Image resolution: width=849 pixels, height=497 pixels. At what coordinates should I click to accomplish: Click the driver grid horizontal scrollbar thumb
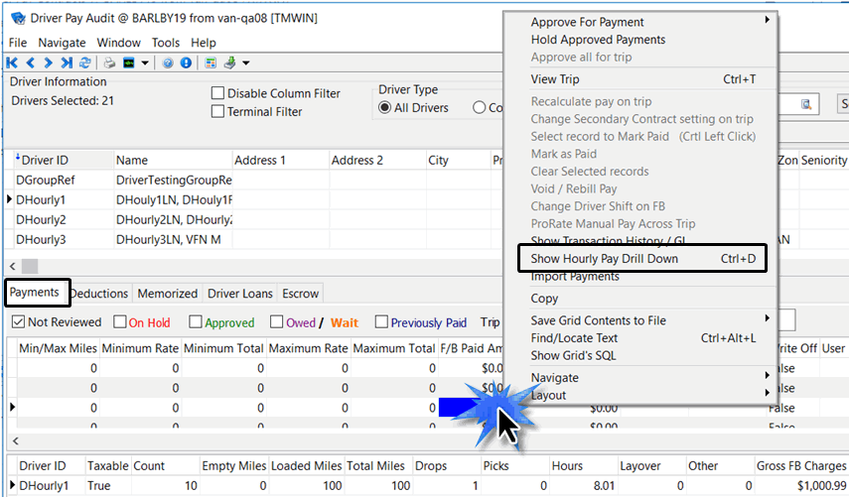29,266
